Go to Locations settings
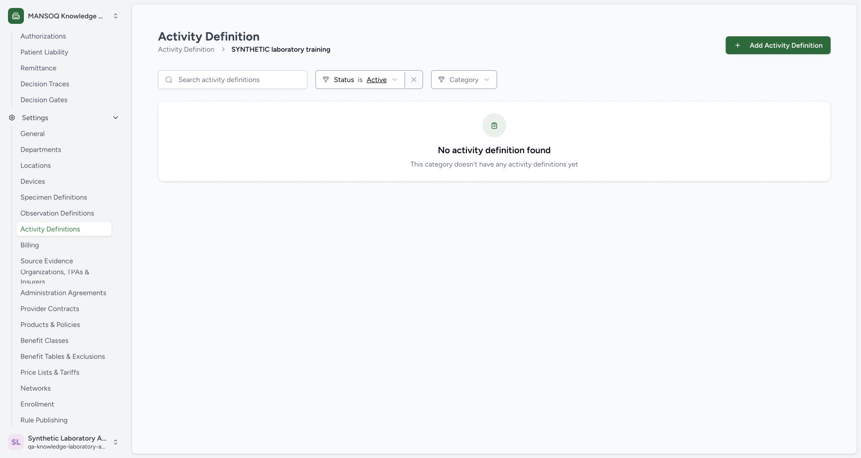861x458 pixels. (x=35, y=166)
